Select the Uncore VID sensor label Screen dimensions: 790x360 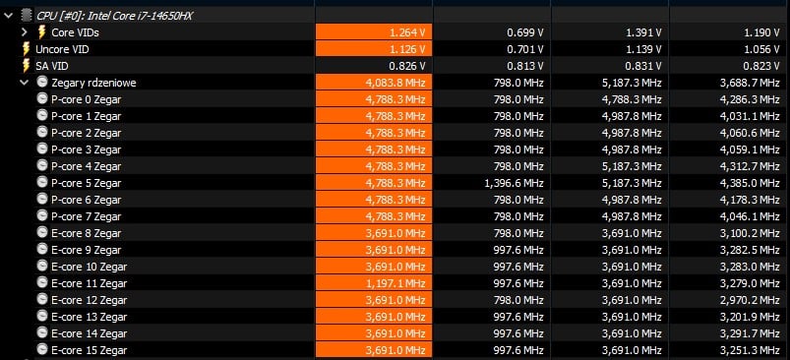63,49
